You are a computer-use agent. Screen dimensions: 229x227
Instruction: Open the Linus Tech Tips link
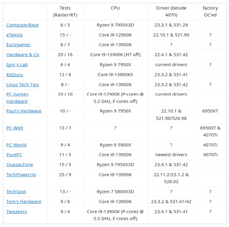[23, 85]
